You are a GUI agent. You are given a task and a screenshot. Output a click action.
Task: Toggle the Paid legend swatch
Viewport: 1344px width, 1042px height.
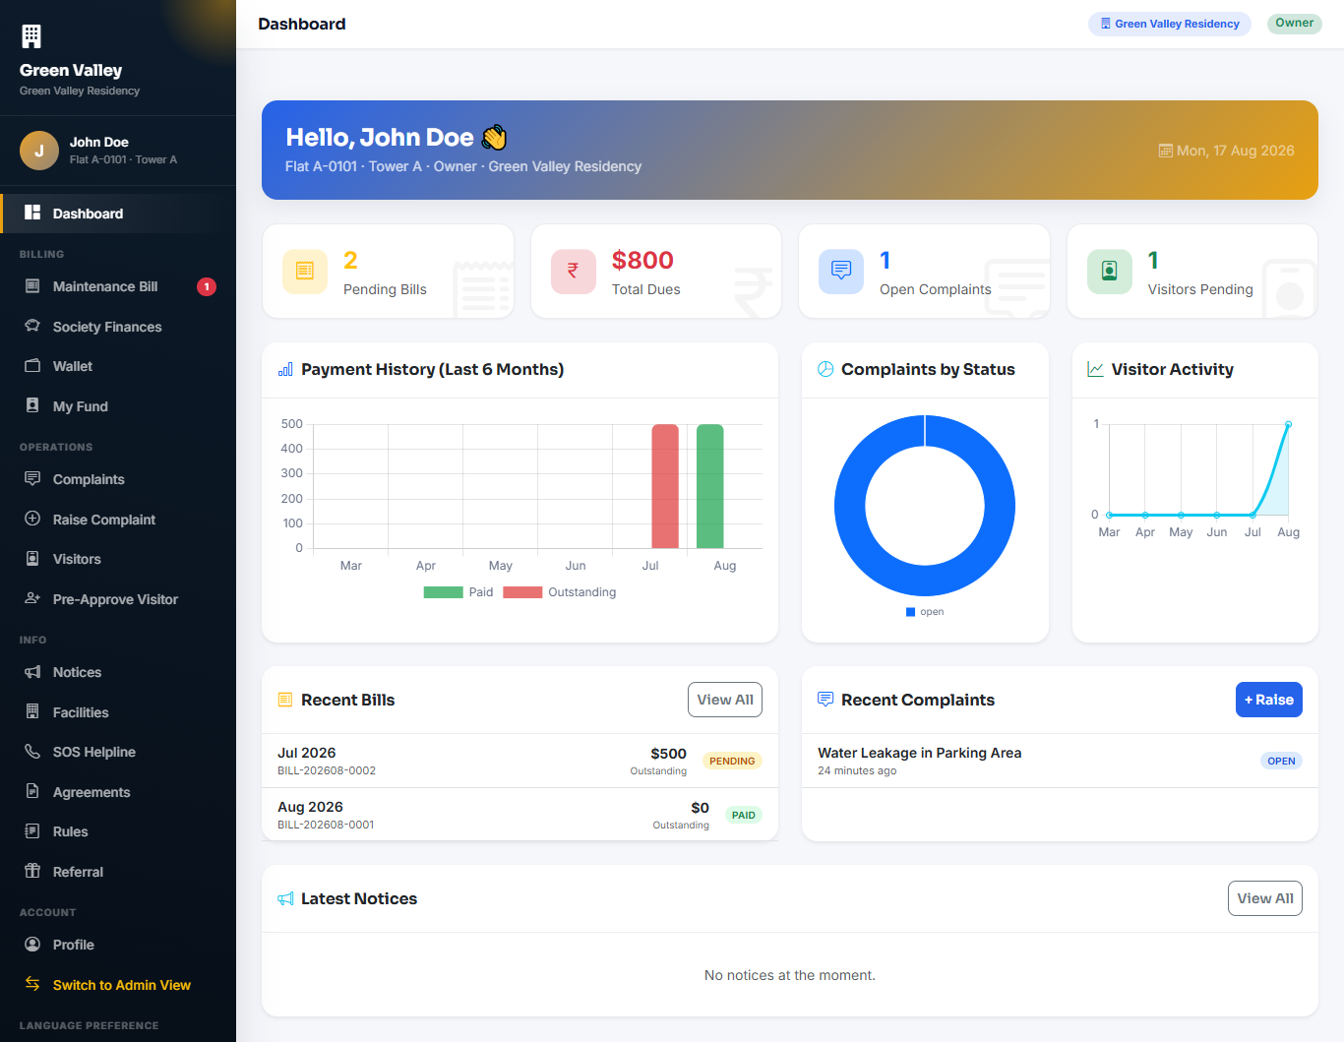[x=443, y=592]
